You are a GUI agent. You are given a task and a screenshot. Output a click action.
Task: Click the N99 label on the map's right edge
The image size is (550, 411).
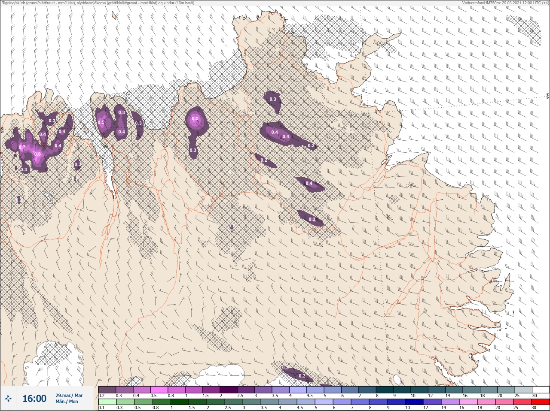tap(548, 97)
